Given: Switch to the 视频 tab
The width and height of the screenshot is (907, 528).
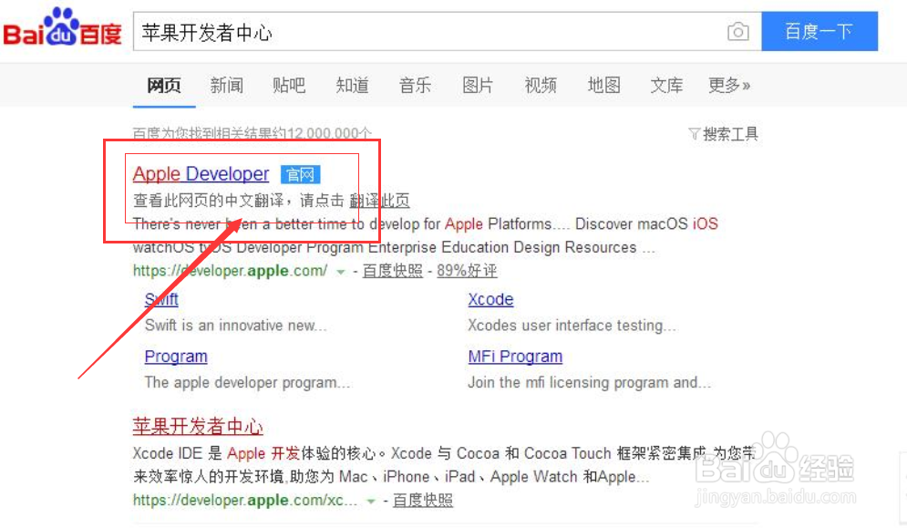Looking at the screenshot, I should (x=541, y=86).
